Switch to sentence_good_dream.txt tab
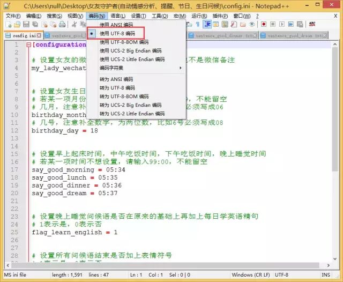Viewport: 343px width, 282px height. [294, 35]
